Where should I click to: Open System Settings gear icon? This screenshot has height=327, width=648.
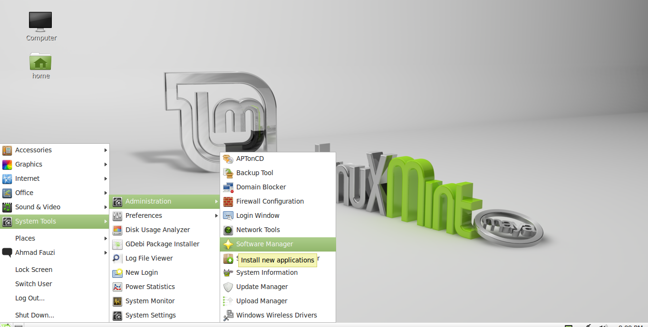(x=117, y=315)
